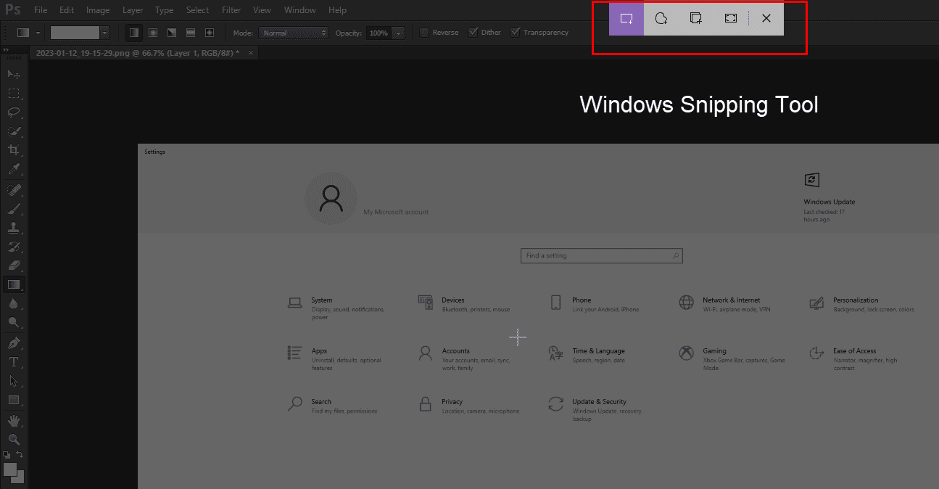Select the Freeform snip mode

661,18
